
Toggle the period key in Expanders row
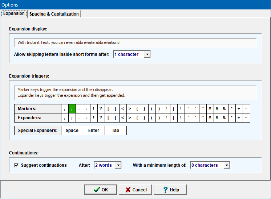[x=79, y=118]
